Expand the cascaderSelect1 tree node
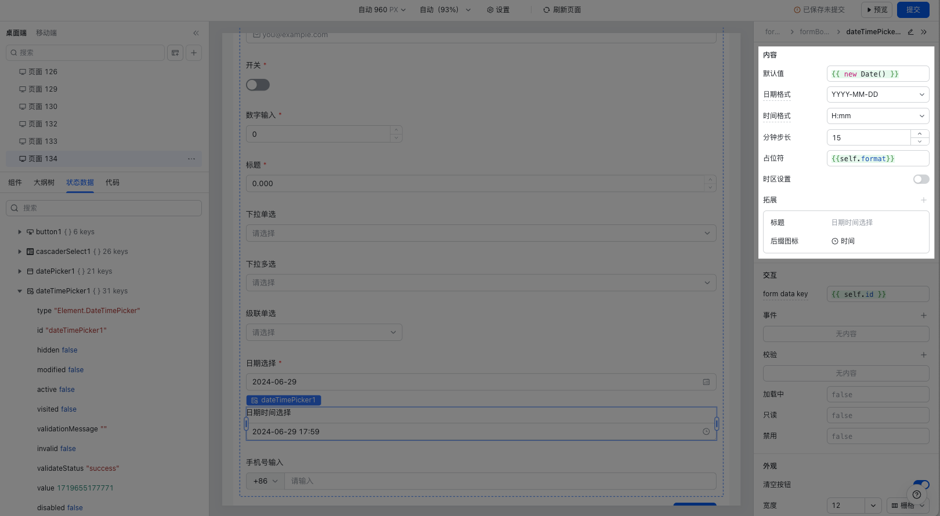 pyautogui.click(x=20, y=252)
